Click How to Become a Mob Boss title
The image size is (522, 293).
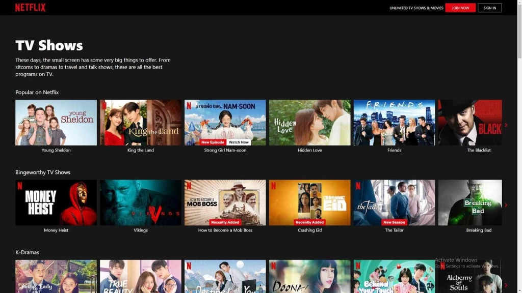[x=225, y=230]
